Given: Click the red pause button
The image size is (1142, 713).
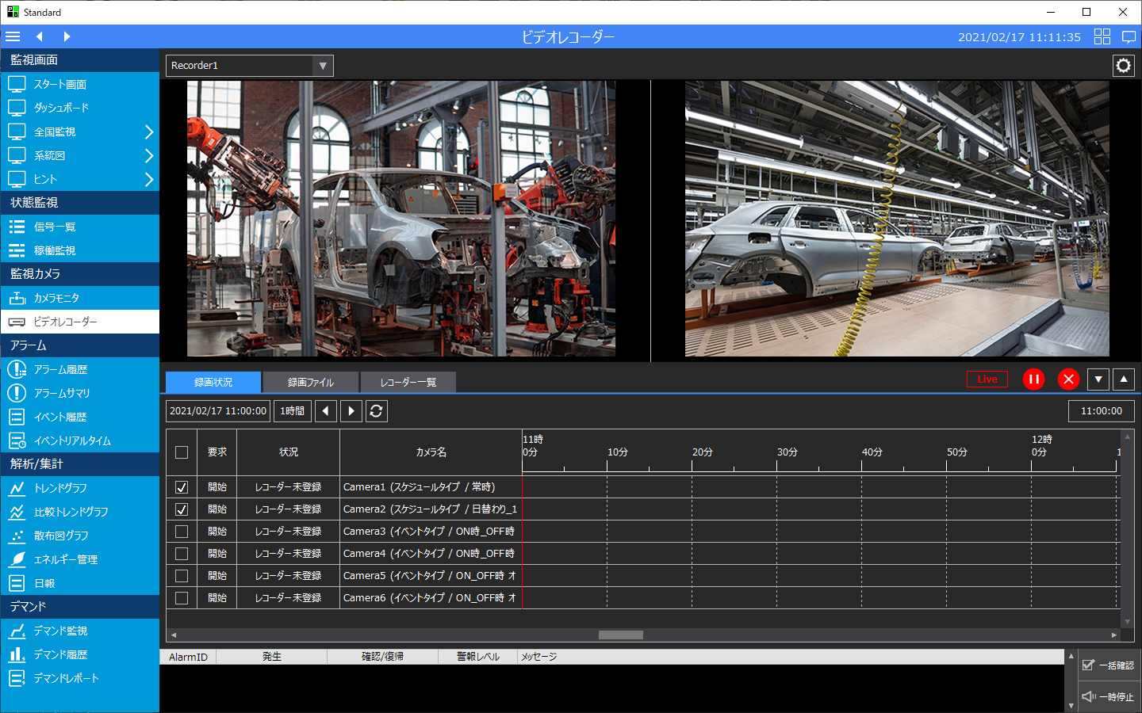Looking at the screenshot, I should pyautogui.click(x=1033, y=379).
